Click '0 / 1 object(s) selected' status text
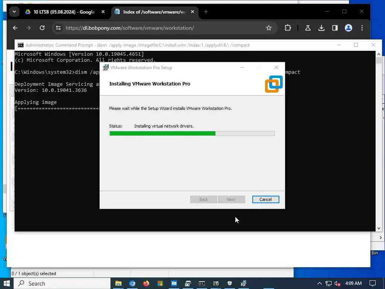385x289 pixels. coord(34,274)
